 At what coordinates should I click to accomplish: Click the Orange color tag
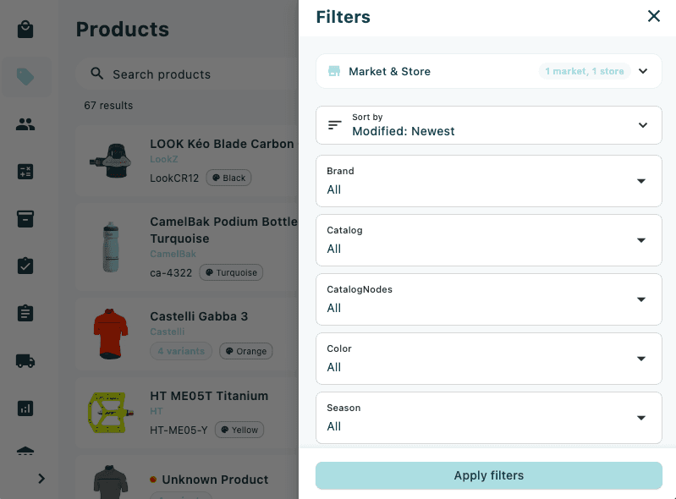pyautogui.click(x=245, y=351)
